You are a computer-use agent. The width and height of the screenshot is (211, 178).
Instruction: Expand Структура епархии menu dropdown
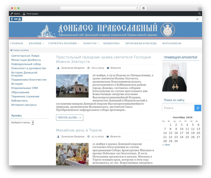(78, 43)
